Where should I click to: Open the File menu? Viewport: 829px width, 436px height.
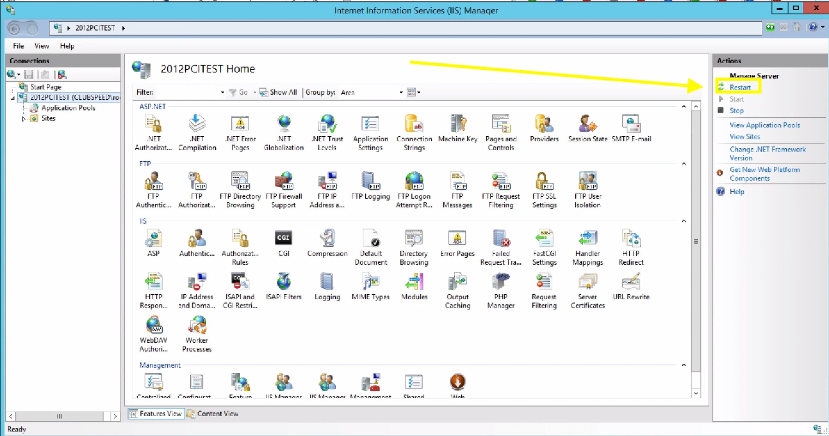pos(18,46)
